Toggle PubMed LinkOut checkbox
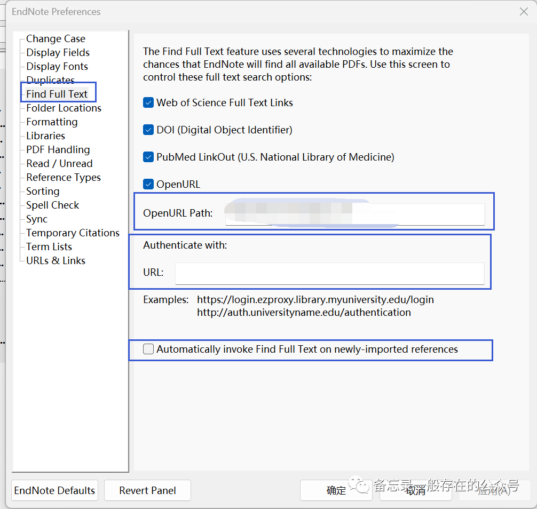Screen dimensions: 537x509 coord(148,157)
